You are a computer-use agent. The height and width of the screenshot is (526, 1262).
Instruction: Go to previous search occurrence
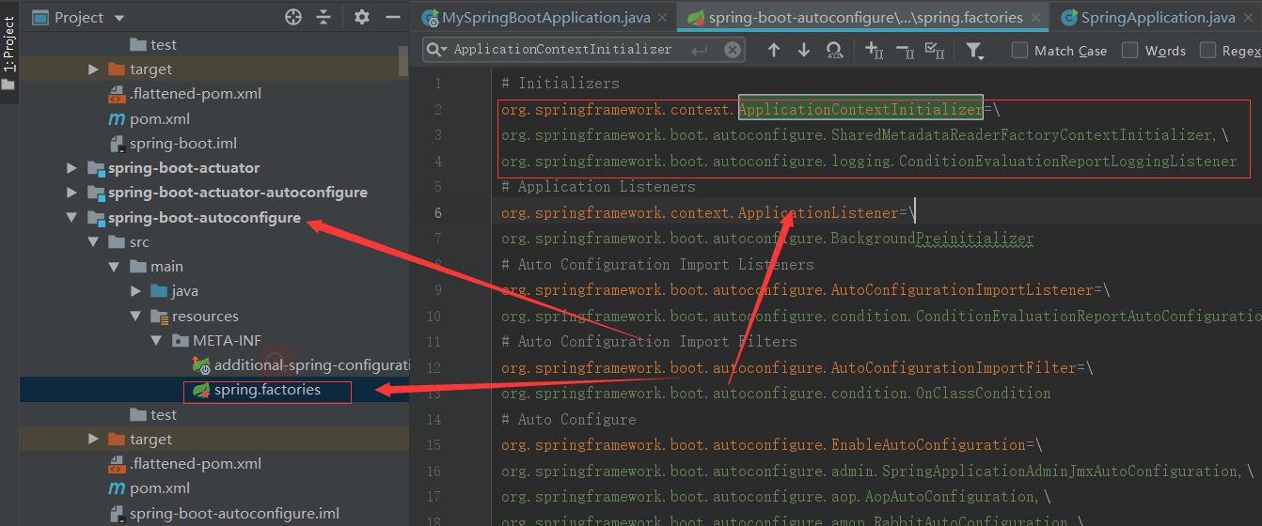774,50
